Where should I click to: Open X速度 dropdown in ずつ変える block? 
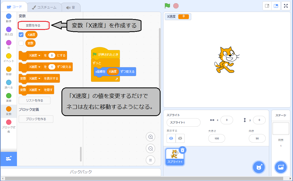(35, 67)
